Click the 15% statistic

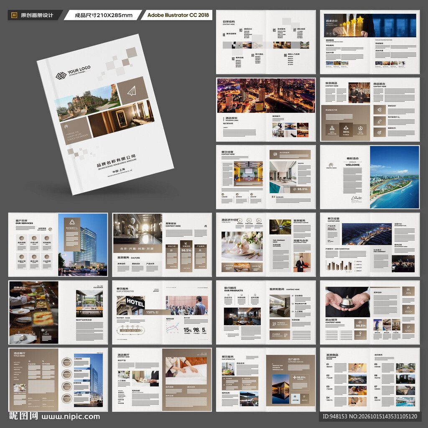(188, 330)
